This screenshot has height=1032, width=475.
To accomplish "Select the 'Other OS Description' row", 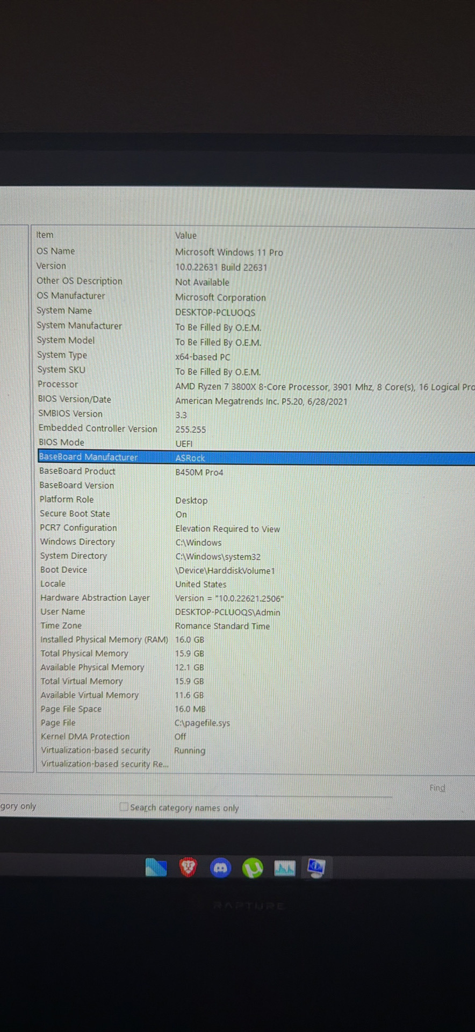I will pyautogui.click(x=255, y=281).
